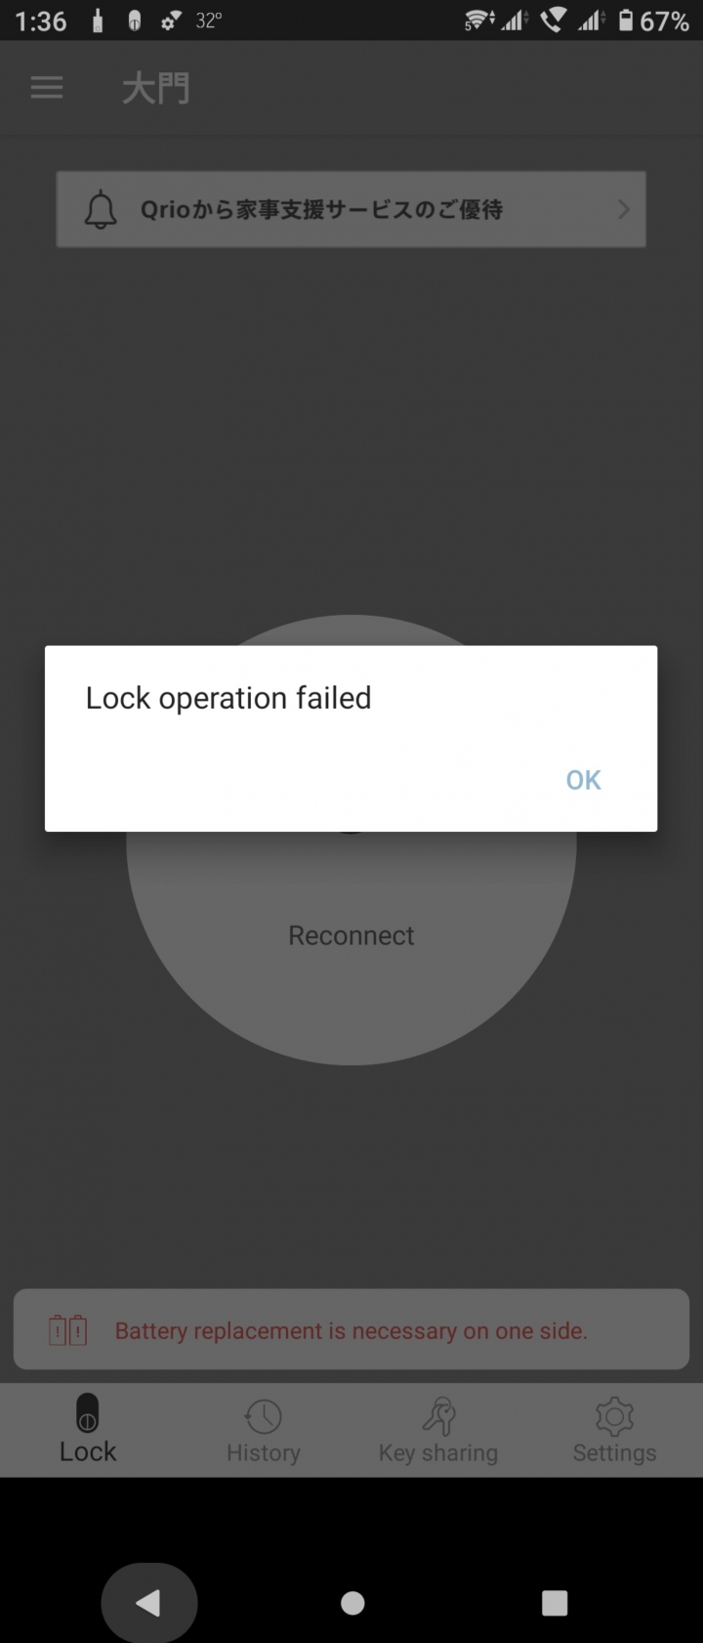Screen dimensions: 703x1643
Task: Tap the Android recent apps button
Action: coord(555,1603)
